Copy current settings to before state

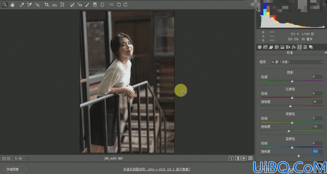coord(244,158)
